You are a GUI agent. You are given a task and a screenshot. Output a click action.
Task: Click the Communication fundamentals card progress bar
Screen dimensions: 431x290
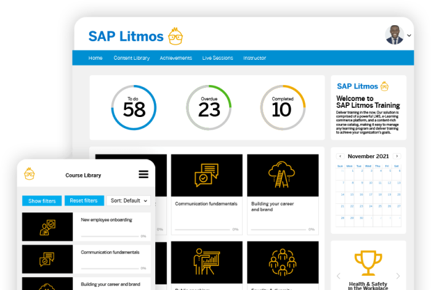tap(203, 229)
